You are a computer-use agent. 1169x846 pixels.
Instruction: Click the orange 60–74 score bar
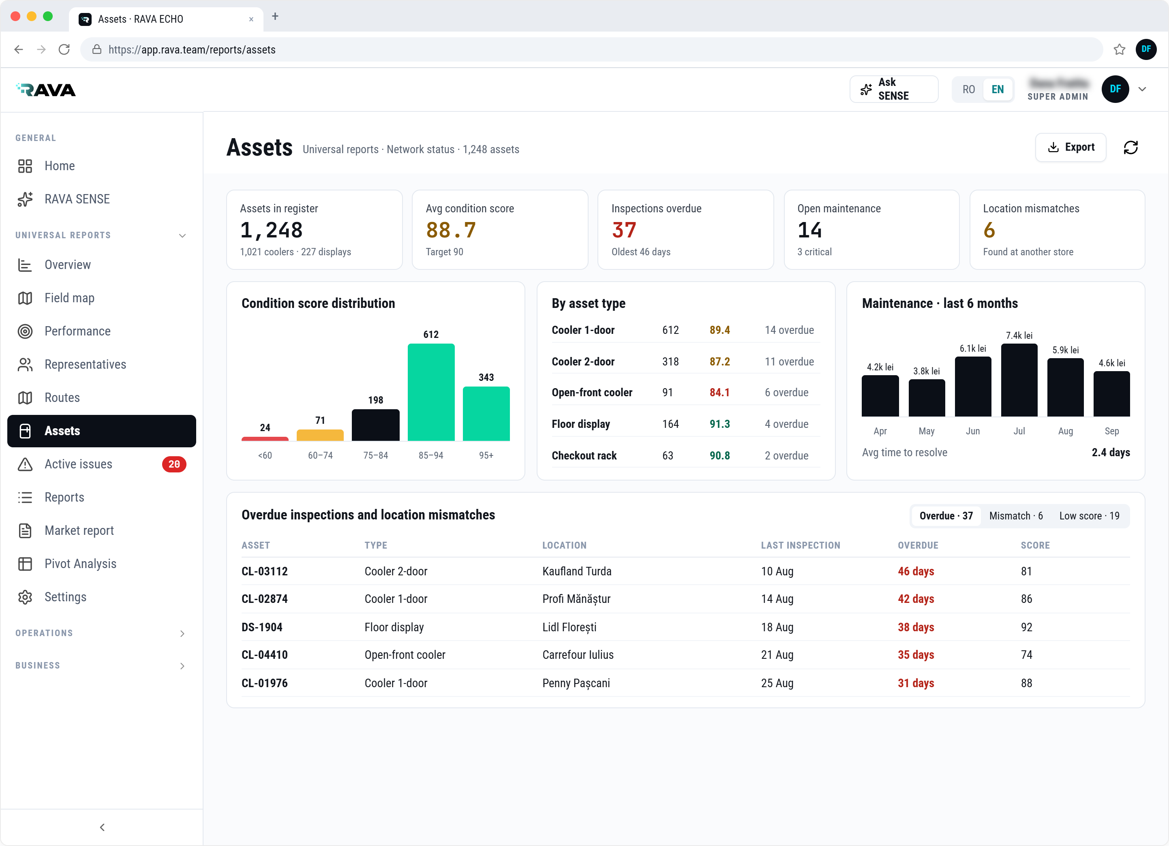(320, 436)
